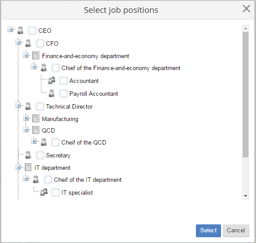Select the Cheif of the IT department label
The image size is (256, 243).
88,180
